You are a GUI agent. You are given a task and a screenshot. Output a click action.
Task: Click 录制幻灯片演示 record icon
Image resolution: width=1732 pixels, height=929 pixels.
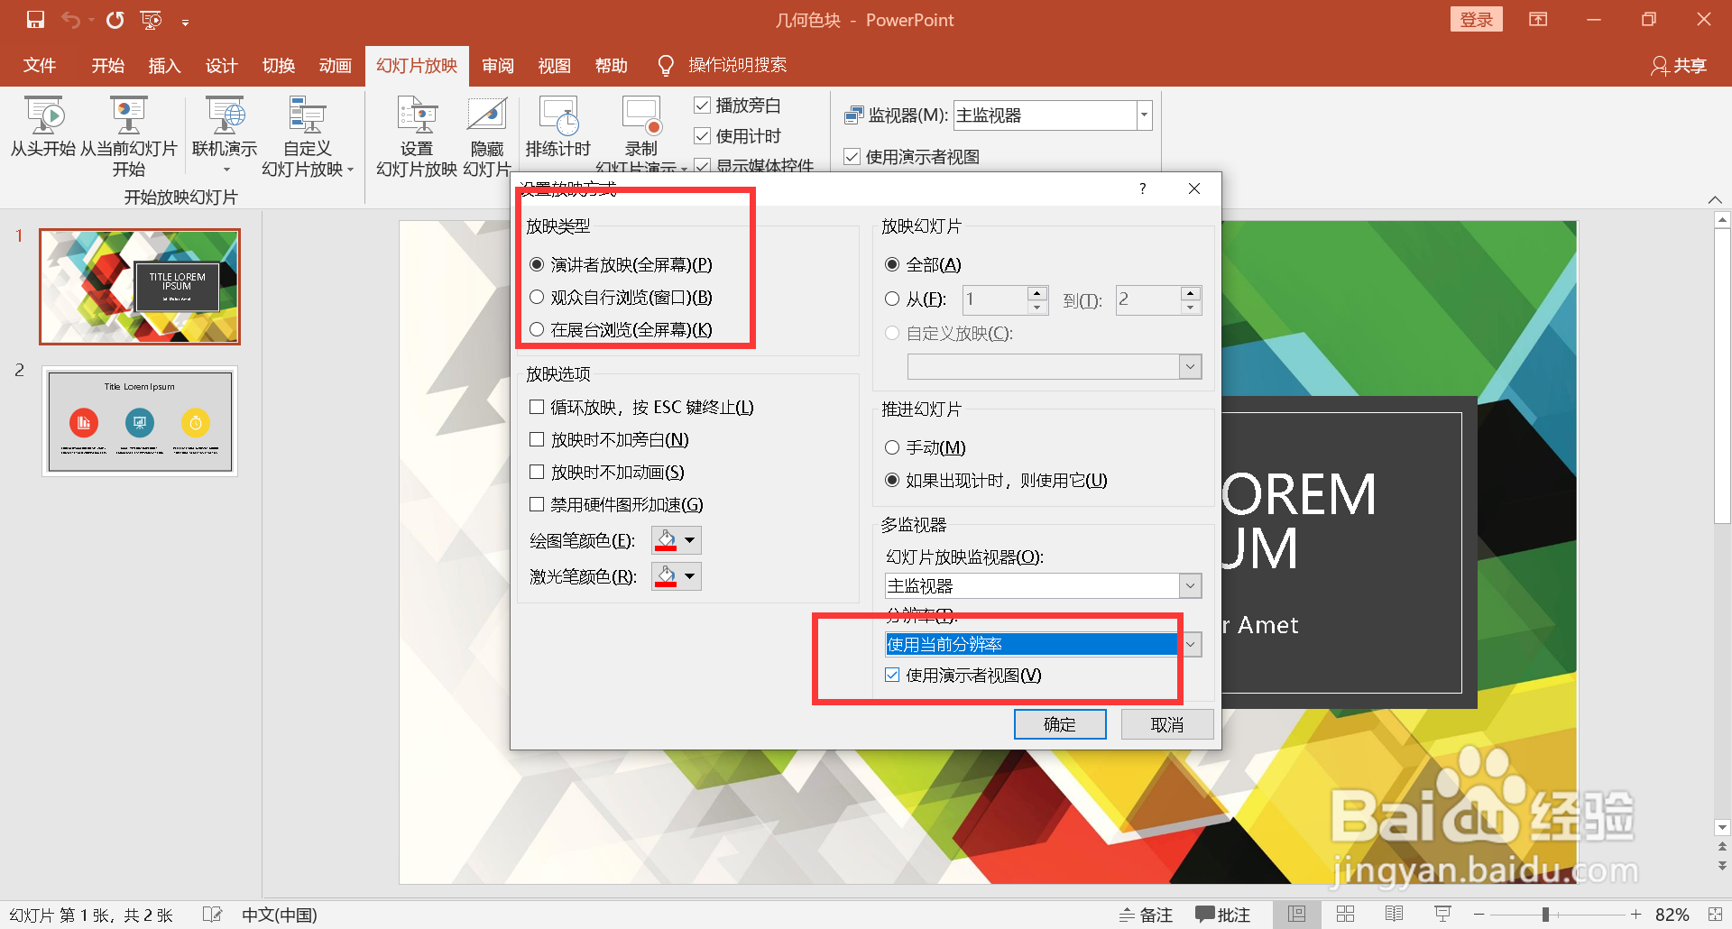click(641, 133)
